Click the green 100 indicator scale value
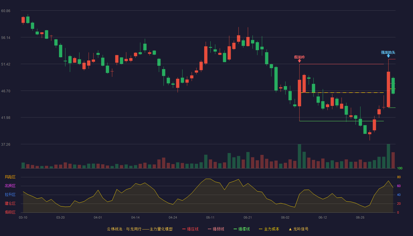This screenshot has width=413, height=236. click(x=400, y=168)
